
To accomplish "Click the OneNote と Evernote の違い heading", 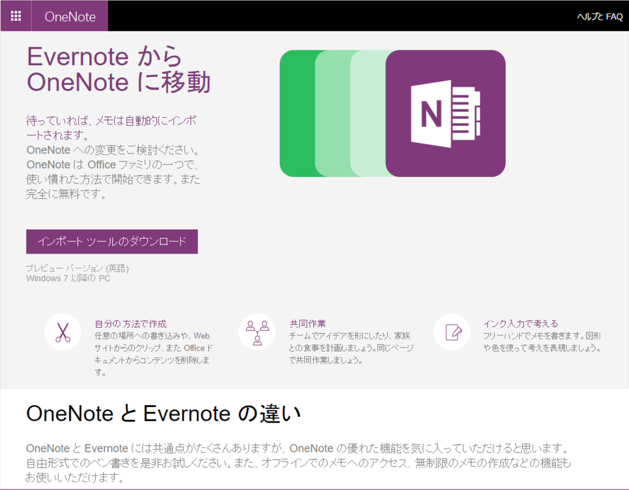I will pos(163,413).
